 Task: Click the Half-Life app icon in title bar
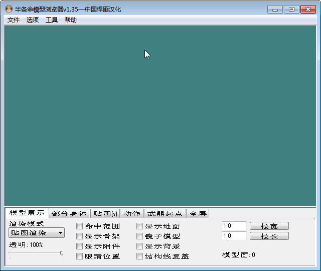click(9, 9)
